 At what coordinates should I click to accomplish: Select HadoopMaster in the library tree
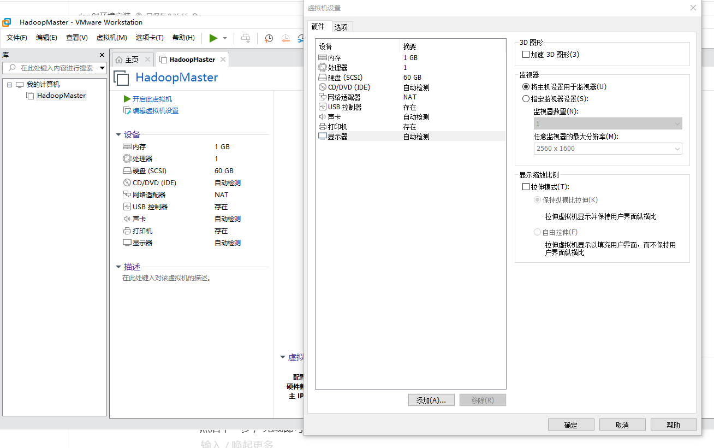coord(61,96)
